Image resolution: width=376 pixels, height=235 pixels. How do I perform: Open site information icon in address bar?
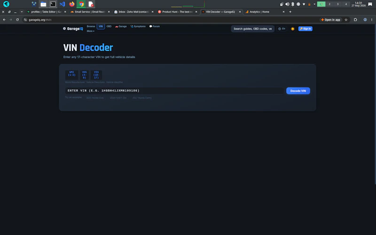[x=25, y=20]
